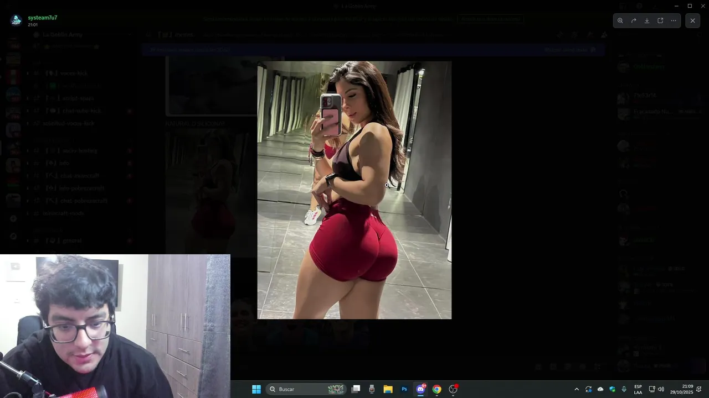
Task: Open the three-dot more options menu
Action: click(x=674, y=20)
